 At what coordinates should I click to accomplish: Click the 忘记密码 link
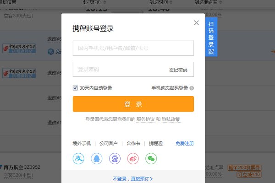[178, 70]
